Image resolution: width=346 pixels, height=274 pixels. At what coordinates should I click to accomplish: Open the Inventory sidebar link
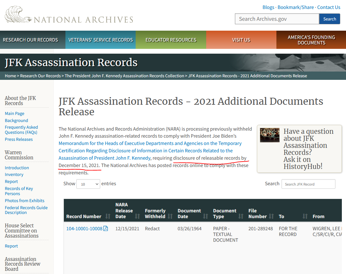pyautogui.click(x=14, y=174)
